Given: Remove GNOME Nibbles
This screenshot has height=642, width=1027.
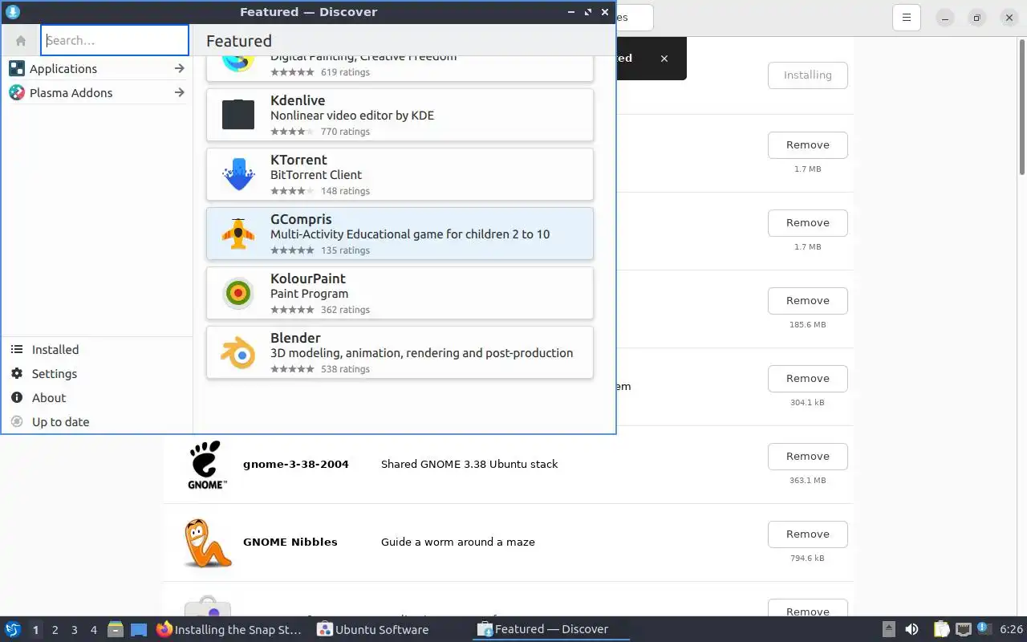Looking at the screenshot, I should click(807, 534).
